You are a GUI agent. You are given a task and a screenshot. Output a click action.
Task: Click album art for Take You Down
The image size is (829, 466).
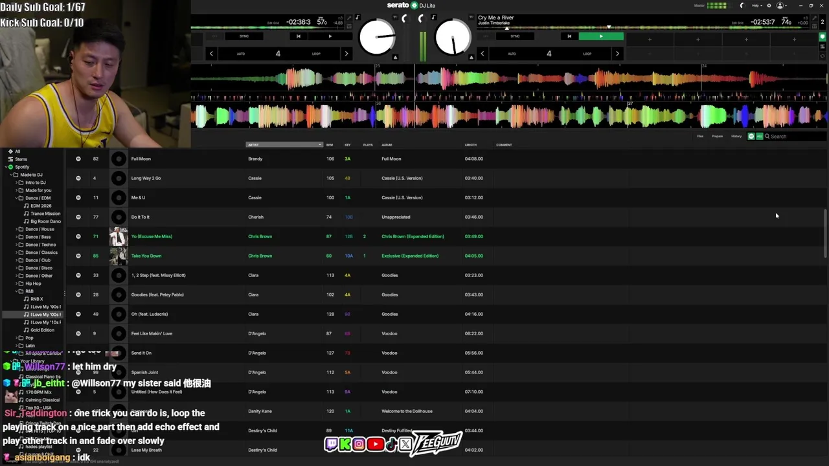point(119,256)
